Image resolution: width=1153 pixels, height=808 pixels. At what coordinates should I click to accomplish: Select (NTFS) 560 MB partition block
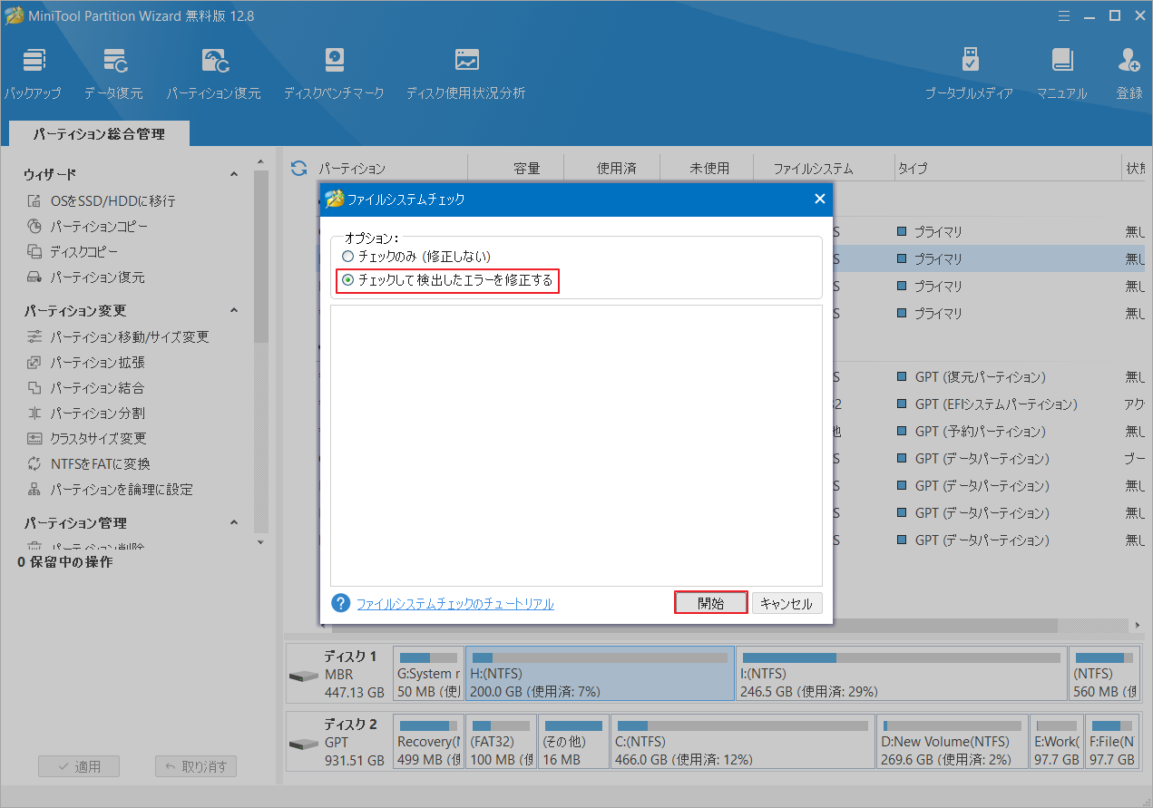tap(1104, 674)
